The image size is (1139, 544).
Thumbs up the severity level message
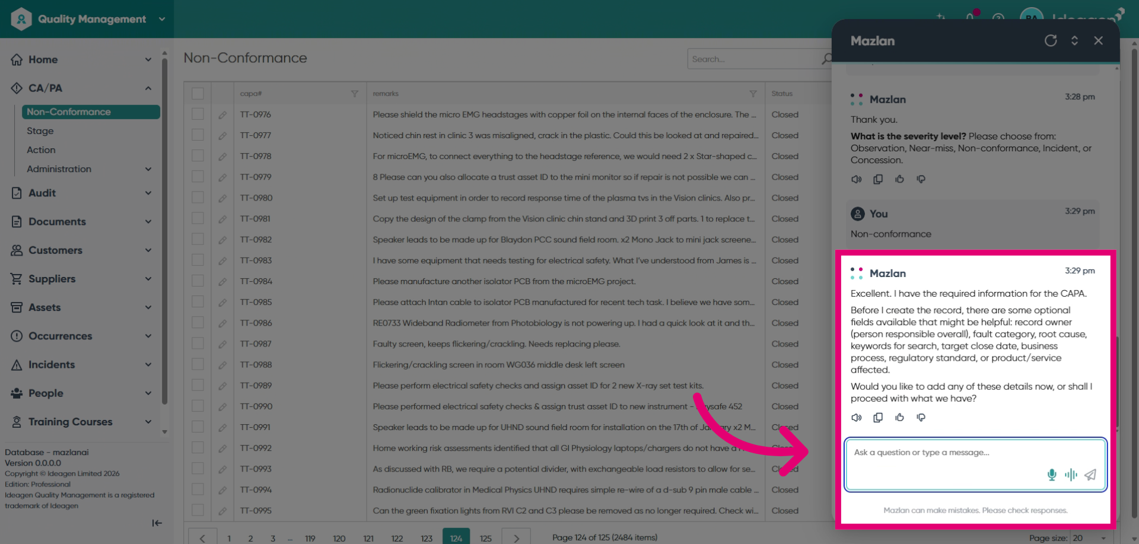click(899, 179)
